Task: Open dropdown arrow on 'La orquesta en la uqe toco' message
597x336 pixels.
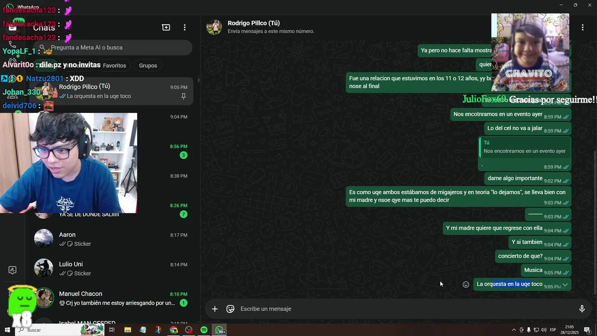Action: click(565, 284)
